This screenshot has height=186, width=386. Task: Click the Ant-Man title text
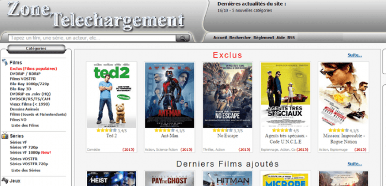coord(169,136)
